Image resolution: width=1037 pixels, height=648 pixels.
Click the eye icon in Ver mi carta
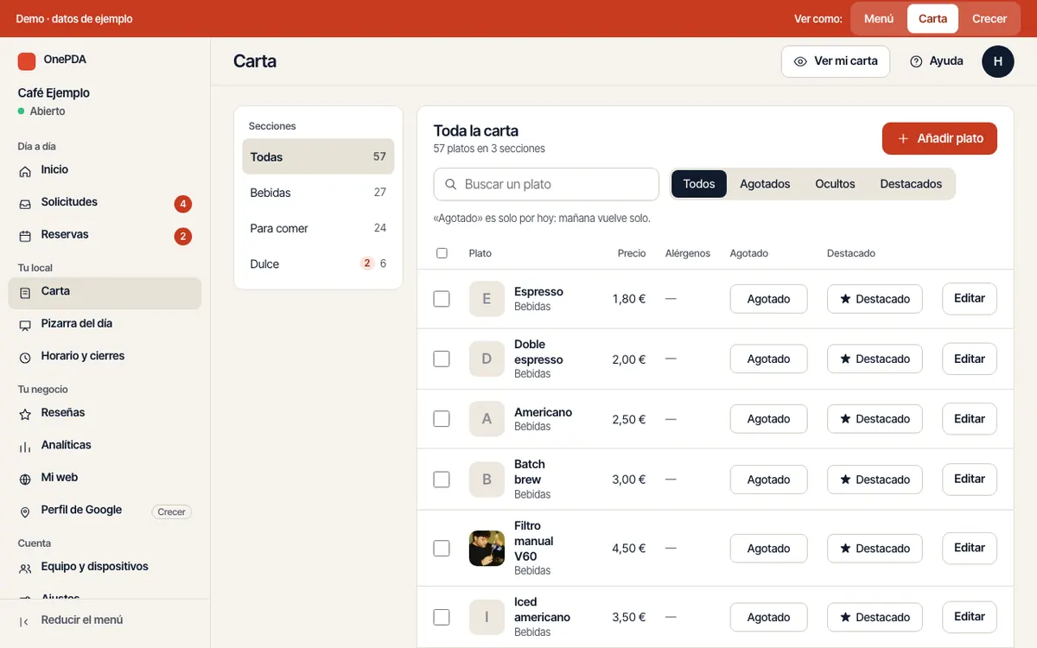click(x=800, y=61)
